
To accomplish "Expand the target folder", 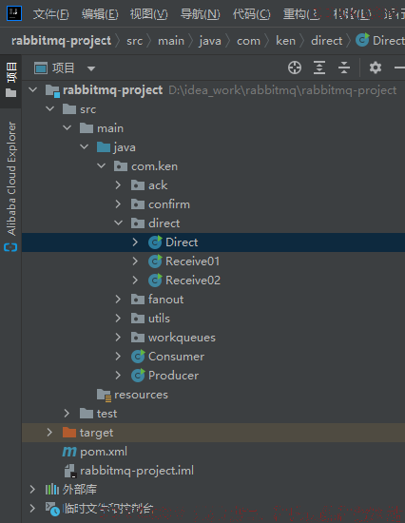I will coord(49,433).
